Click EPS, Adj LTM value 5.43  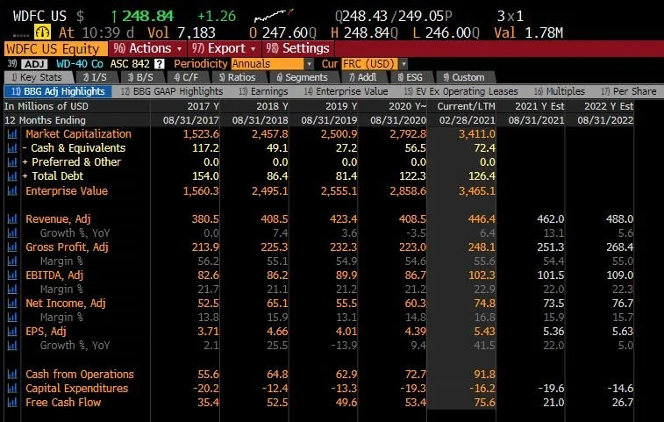click(x=484, y=332)
